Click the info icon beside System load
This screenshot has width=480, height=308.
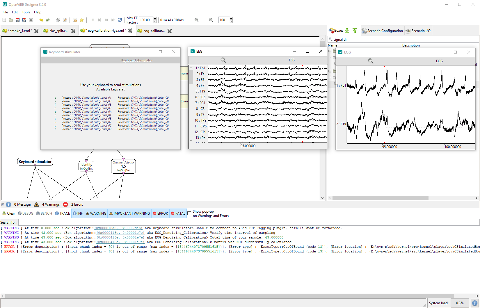pos(475,303)
